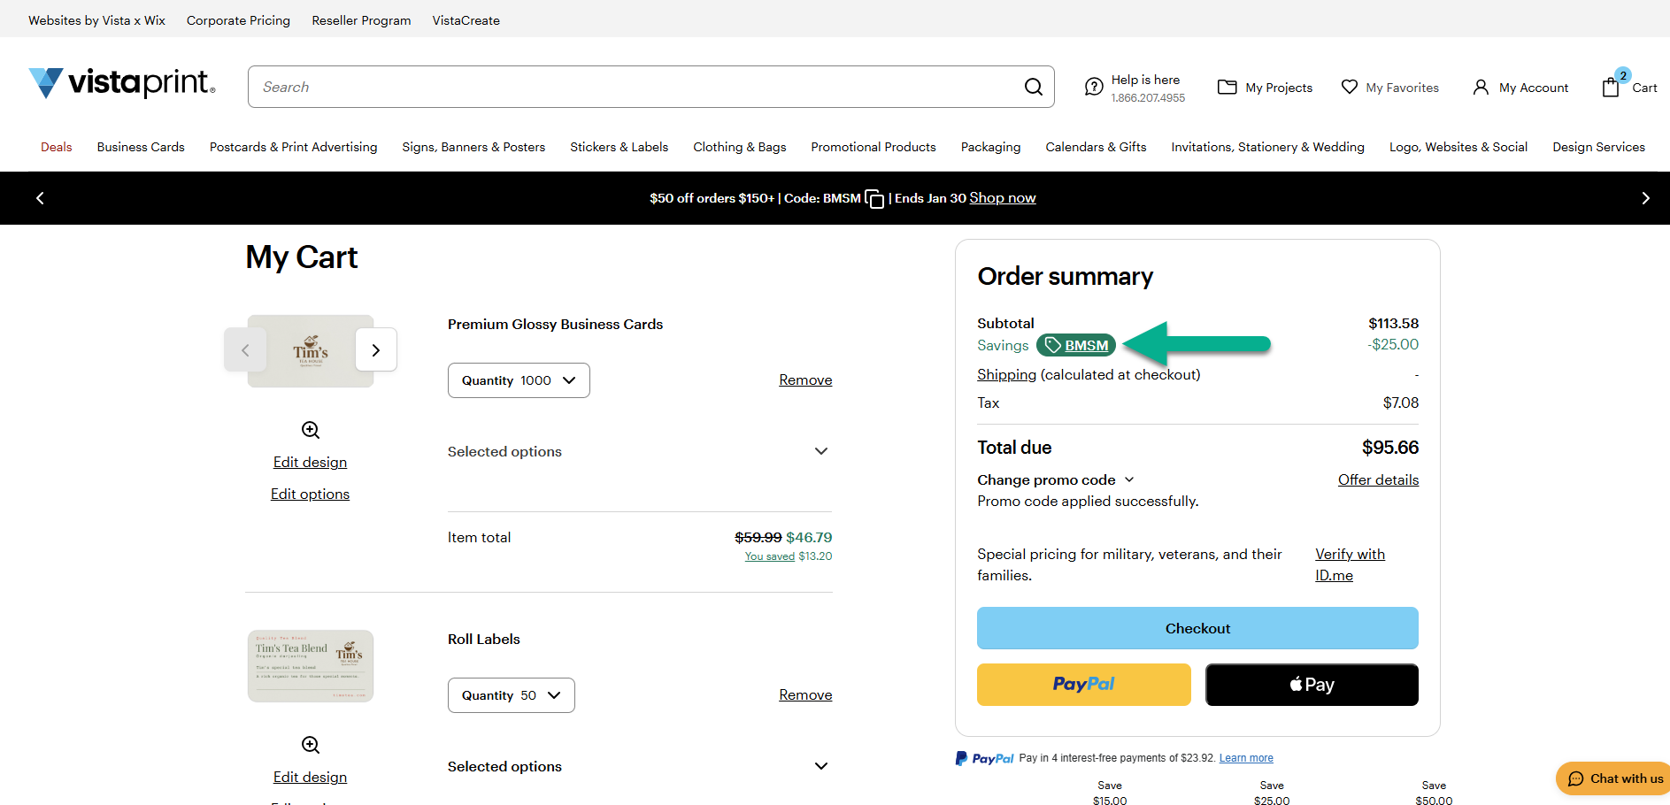Go to next promo banner

click(x=1645, y=198)
